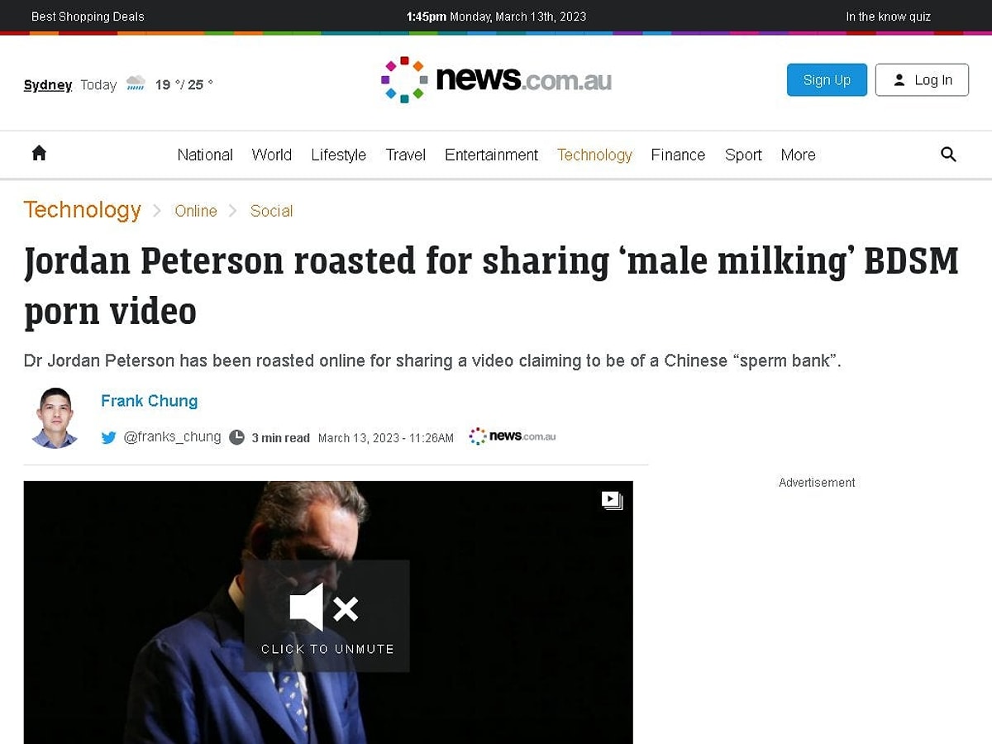Open the Frank Chung author link

(150, 401)
